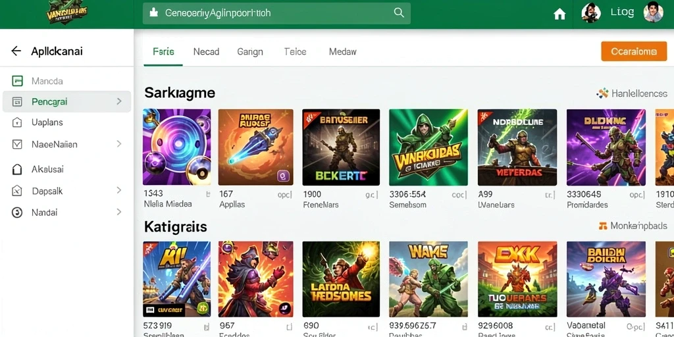Expand the Dapsalk sidebar chevron

pos(119,190)
